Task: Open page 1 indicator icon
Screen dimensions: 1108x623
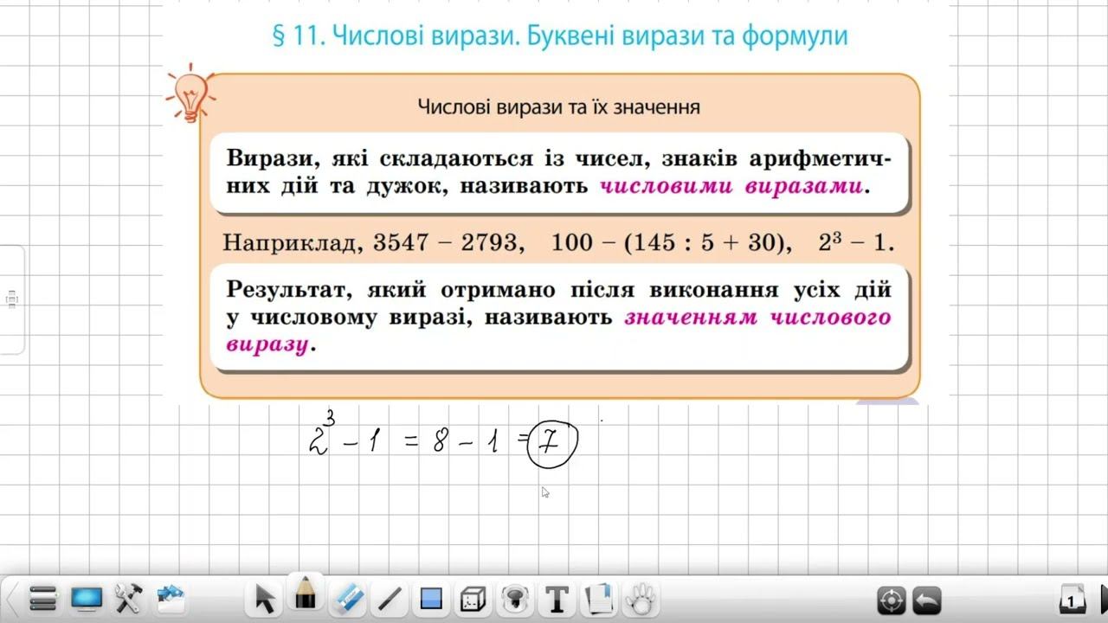Action: (1073, 599)
